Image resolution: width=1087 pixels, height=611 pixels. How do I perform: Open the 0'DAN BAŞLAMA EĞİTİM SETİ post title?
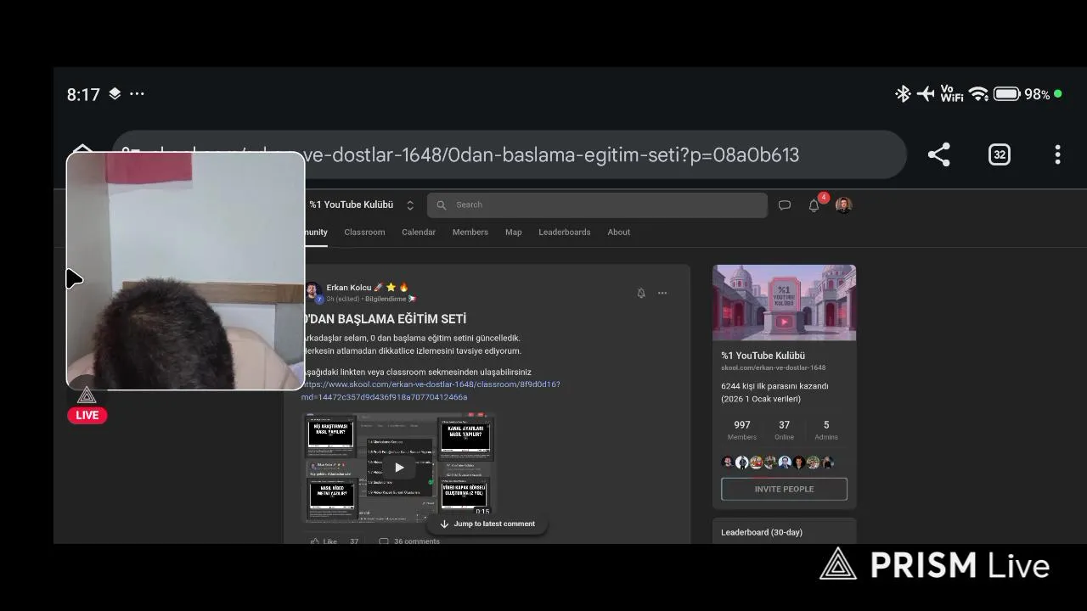pos(385,319)
